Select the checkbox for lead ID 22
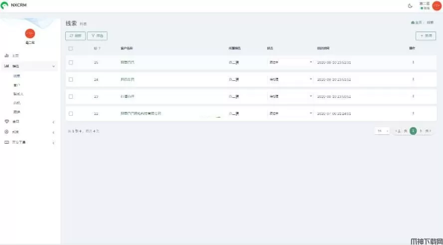This screenshot has height=245, width=443. (71, 113)
